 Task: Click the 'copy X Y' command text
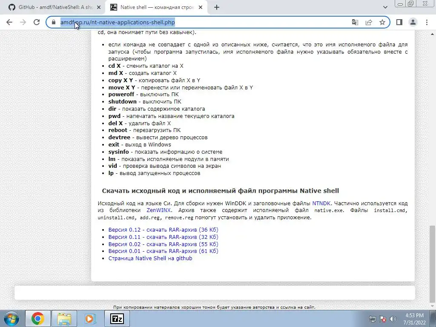tap(120, 80)
